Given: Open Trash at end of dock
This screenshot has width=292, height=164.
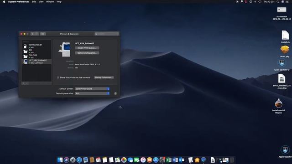Looking at the screenshot, I should pyautogui.click(x=232, y=160).
